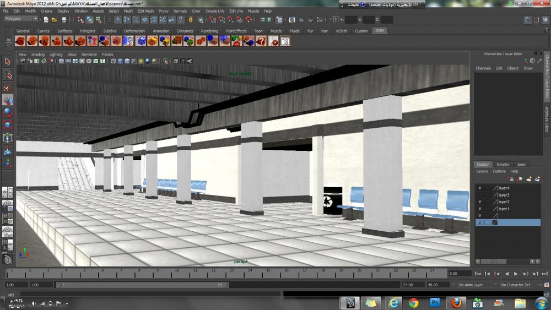Image resolution: width=551 pixels, height=310 pixels.
Task: Open the Edit Mesh menu
Action: click(145, 11)
